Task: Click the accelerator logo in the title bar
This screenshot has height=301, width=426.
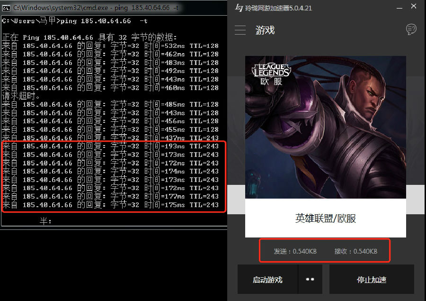Action: pos(239,8)
